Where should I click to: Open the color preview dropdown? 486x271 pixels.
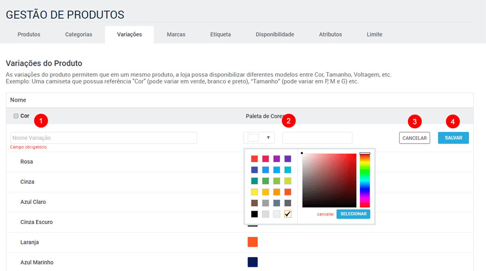[259, 138]
